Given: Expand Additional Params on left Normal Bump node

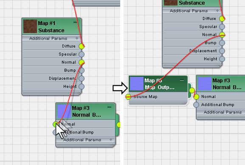Looking at the screenshot, I should [111, 140].
